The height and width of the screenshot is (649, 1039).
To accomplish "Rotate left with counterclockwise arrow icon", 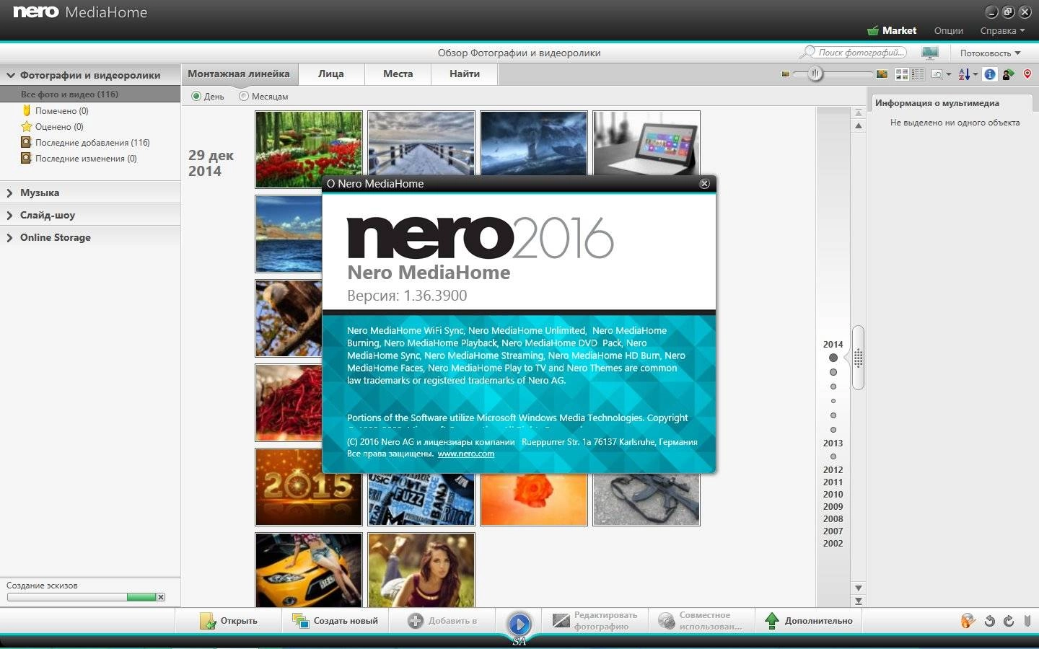I will coord(990,621).
